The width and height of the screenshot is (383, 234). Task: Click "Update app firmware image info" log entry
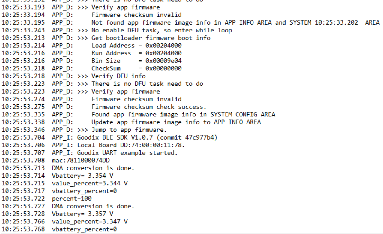click(176, 122)
